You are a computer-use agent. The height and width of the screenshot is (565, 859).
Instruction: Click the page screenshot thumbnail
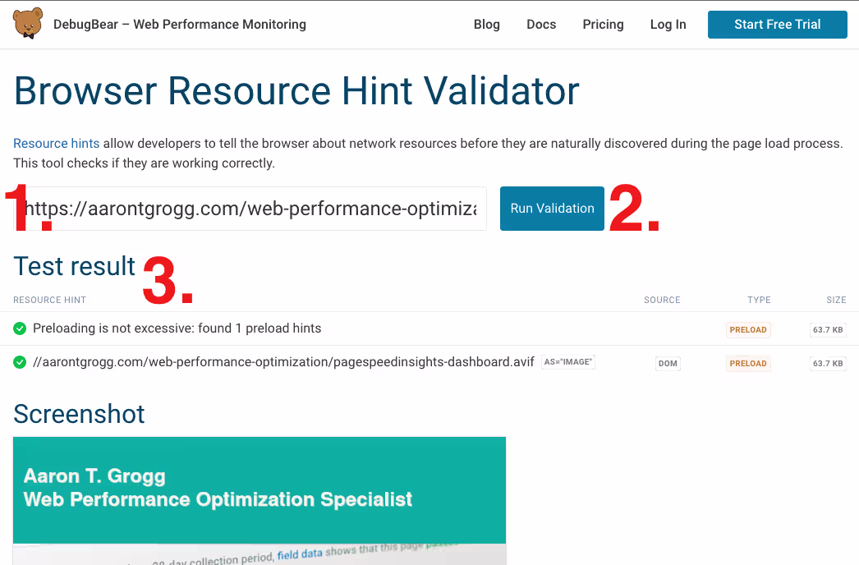click(260, 500)
